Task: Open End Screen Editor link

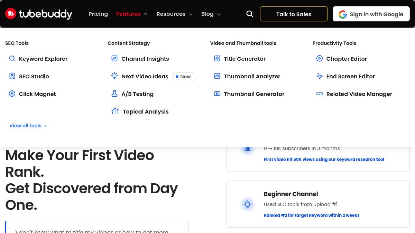Action: (x=351, y=76)
